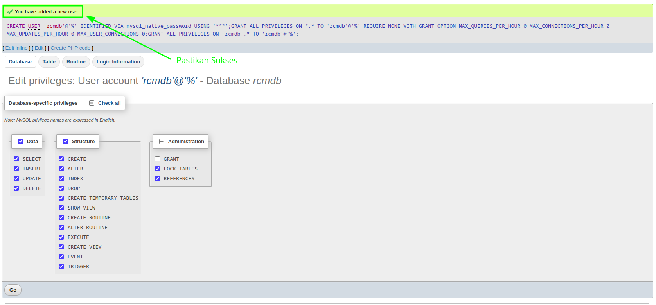This screenshot has width=656, height=305.
Task: Open the 'rcmdb'@'%' user account link
Action: point(169,81)
